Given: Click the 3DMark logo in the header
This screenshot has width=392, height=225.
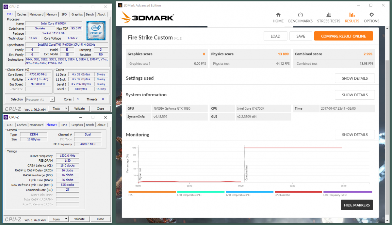Looking at the screenshot, I should coord(147,17).
